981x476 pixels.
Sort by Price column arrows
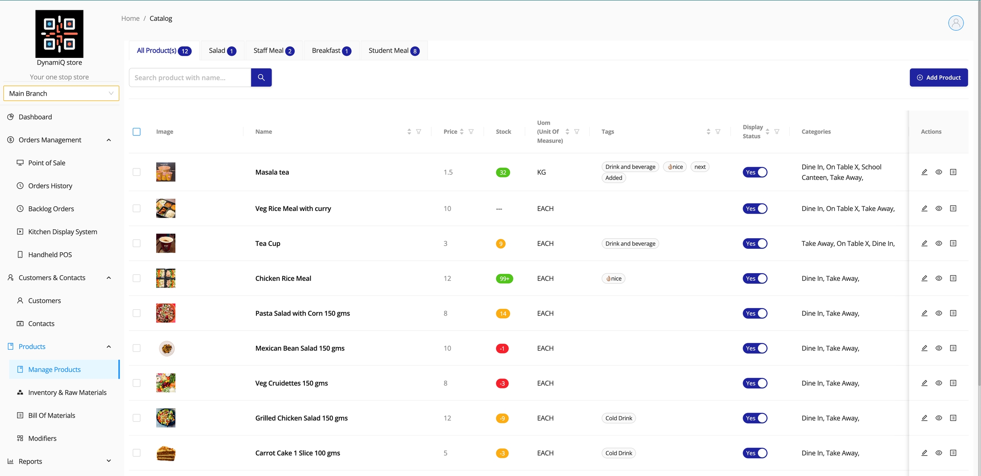462,132
